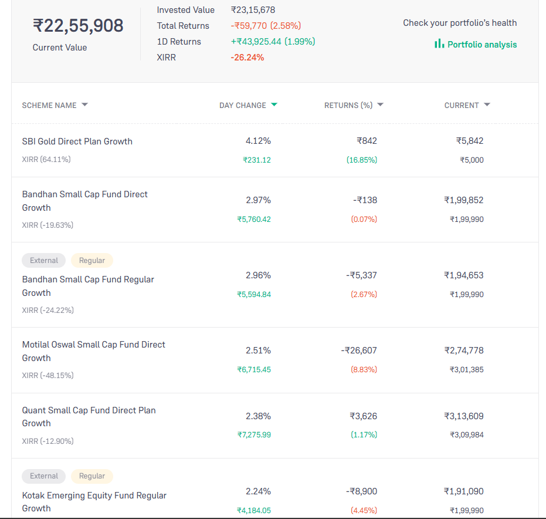546x519 pixels.
Task: Click the ₹22,55,908 current value figure
Action: coord(78,26)
